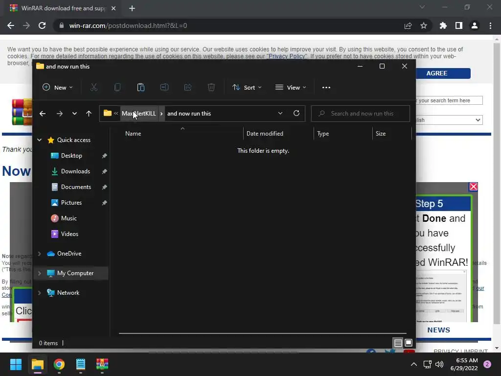Switch to large thumbnails view icon

pos(409,343)
